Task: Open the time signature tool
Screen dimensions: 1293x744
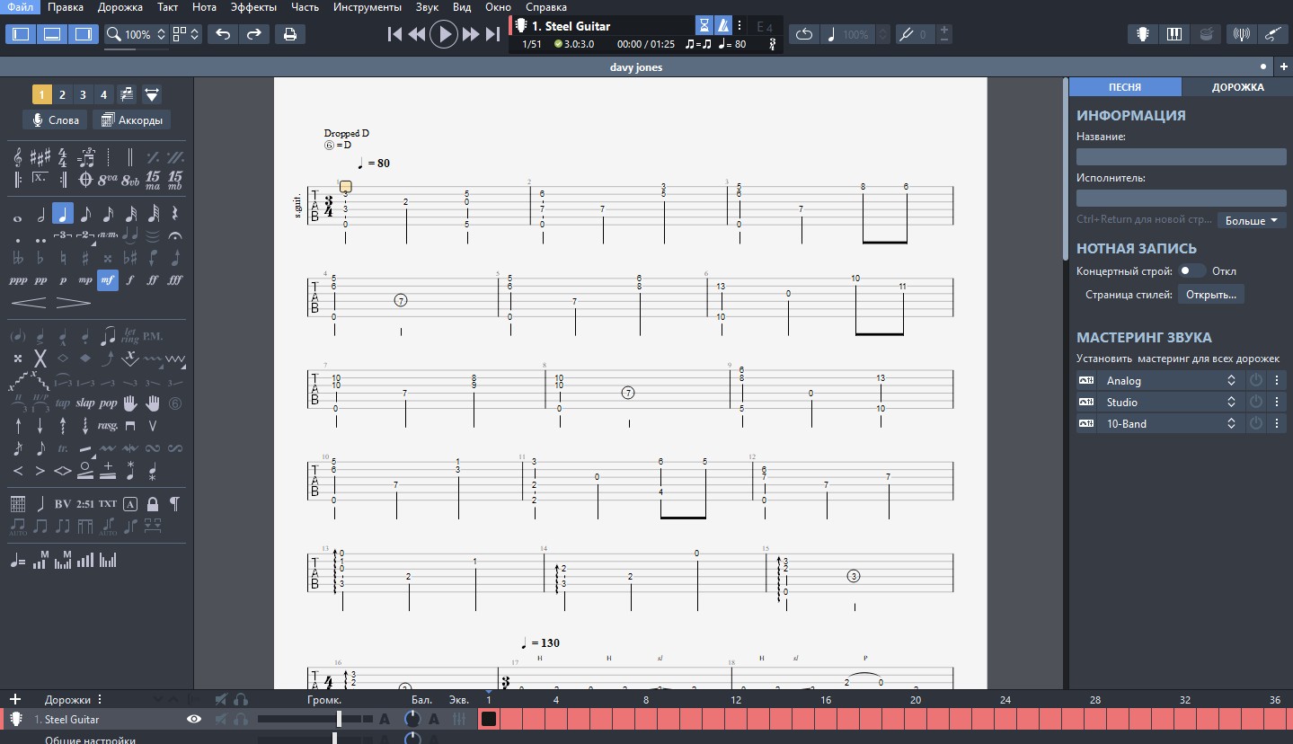Action: click(63, 158)
